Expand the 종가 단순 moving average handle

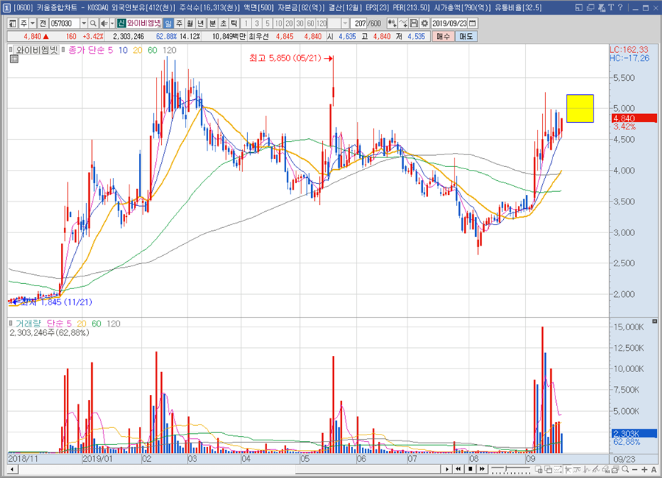click(x=63, y=50)
